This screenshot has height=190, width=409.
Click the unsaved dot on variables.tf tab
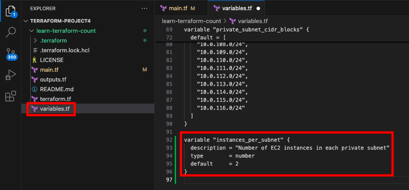[258, 8]
